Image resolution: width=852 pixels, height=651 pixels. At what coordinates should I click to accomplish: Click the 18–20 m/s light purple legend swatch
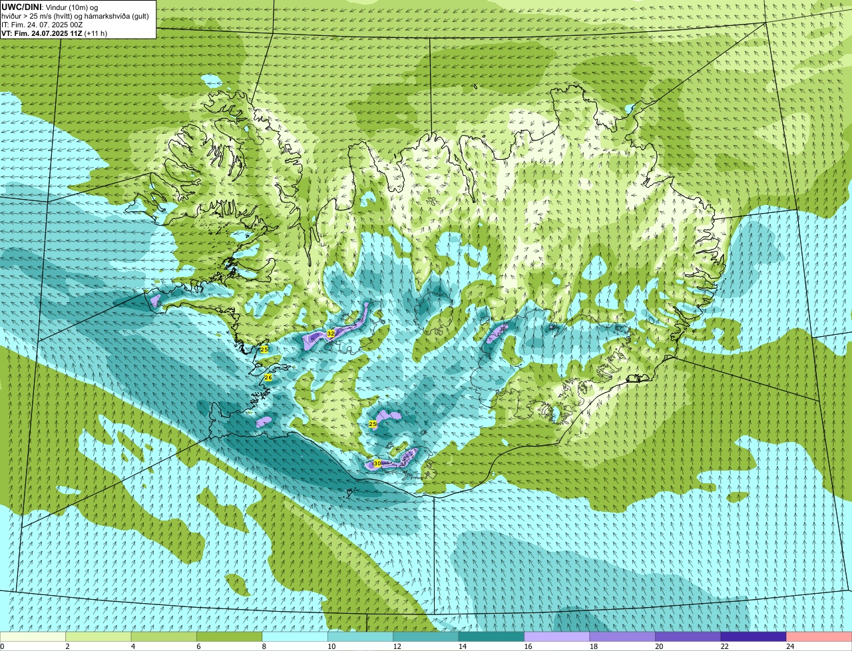point(622,636)
